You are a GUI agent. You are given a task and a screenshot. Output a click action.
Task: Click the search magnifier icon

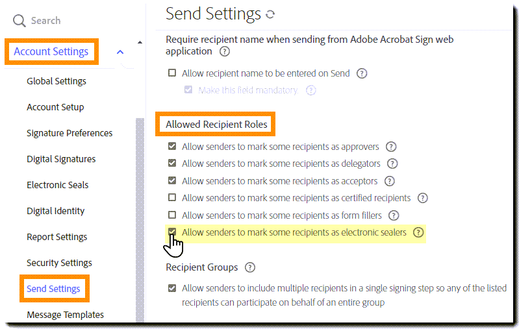tap(20, 21)
